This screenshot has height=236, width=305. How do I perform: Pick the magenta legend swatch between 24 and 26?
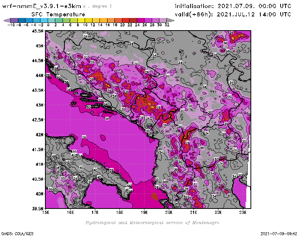coord(140,20)
